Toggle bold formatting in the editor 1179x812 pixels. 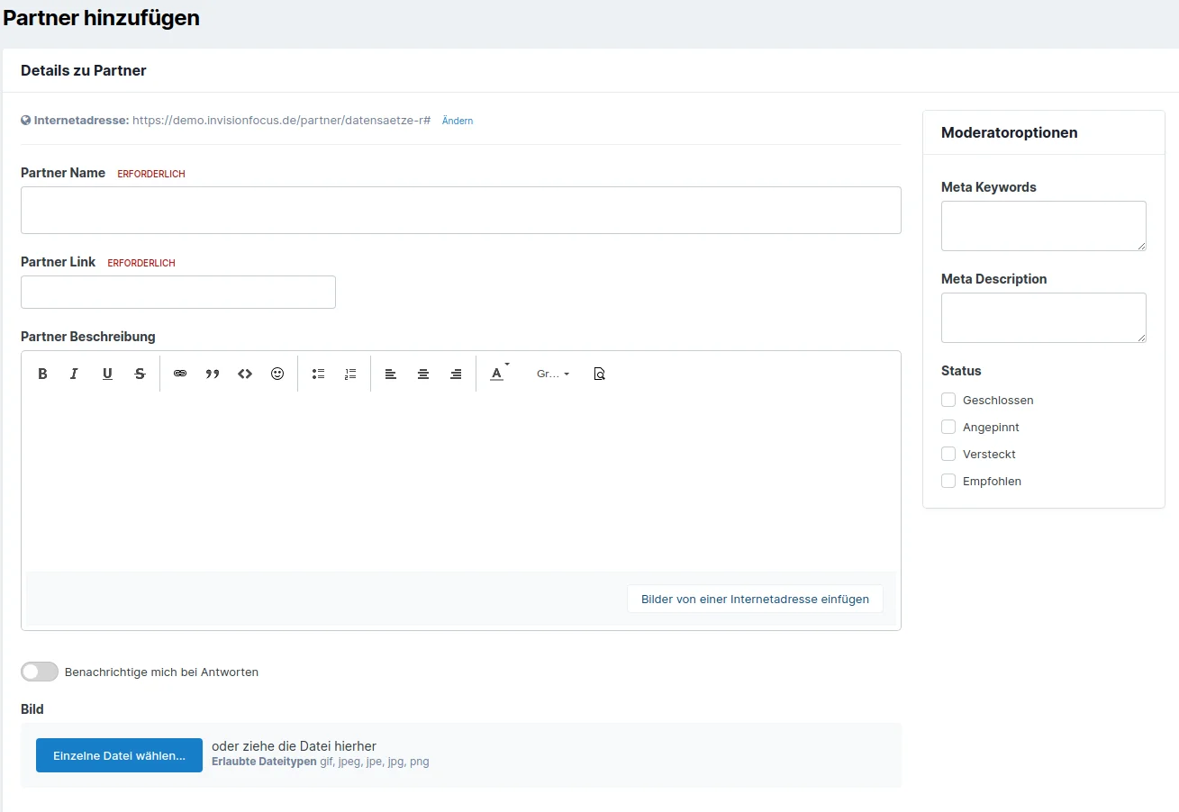tap(42, 374)
